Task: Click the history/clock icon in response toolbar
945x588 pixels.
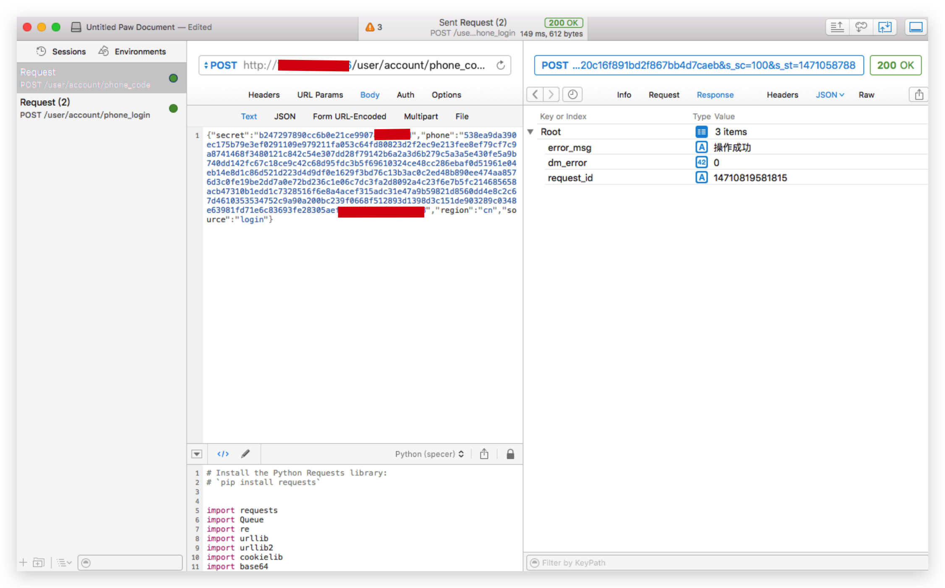Action: point(572,94)
